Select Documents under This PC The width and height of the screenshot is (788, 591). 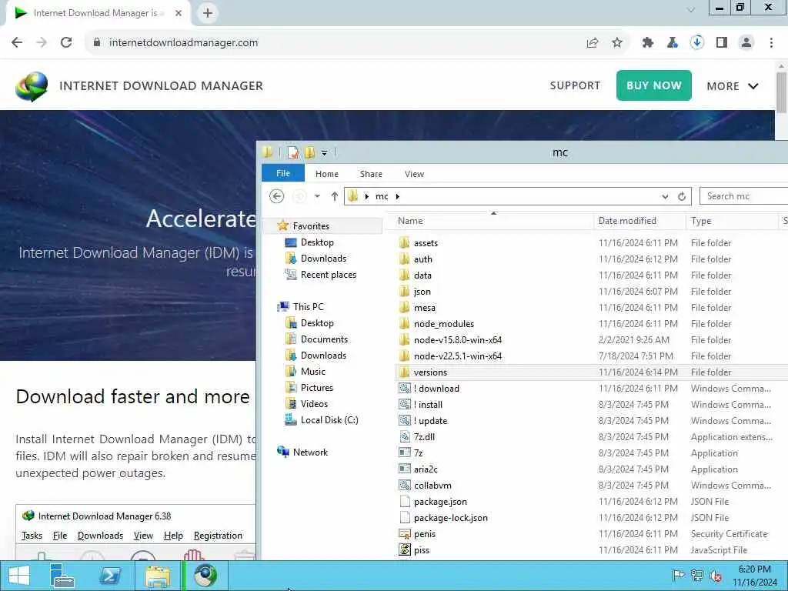click(x=324, y=339)
